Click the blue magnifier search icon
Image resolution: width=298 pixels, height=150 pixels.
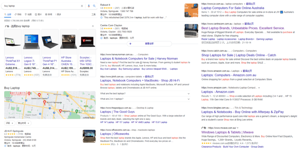click(x=94, y=6)
